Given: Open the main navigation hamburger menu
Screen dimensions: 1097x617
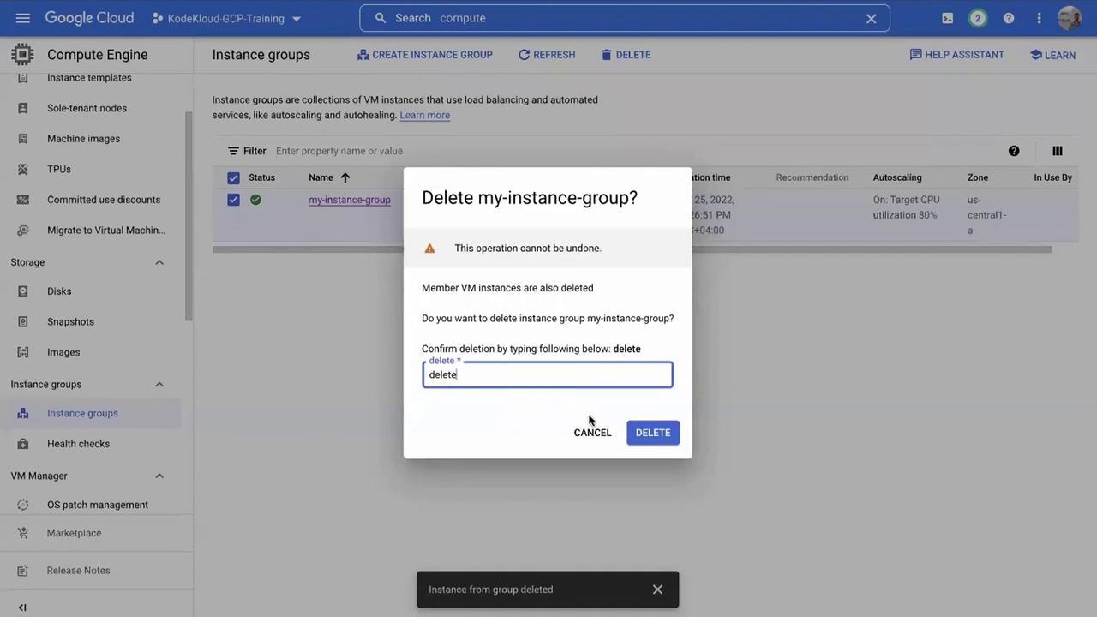Looking at the screenshot, I should coord(23,18).
